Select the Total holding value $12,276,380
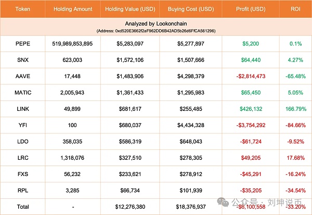This screenshot has width=312, height=215. point(132,207)
